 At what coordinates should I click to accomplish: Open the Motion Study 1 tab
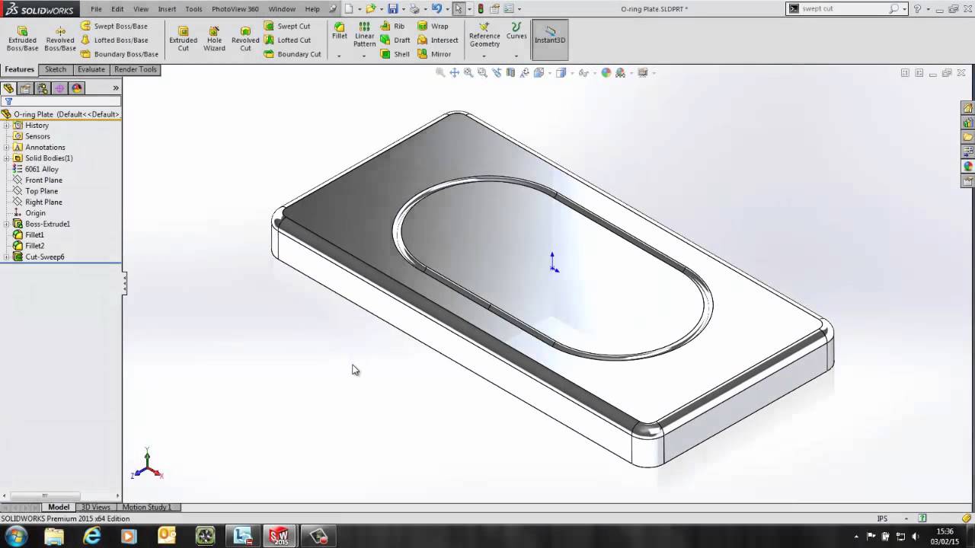(x=147, y=507)
